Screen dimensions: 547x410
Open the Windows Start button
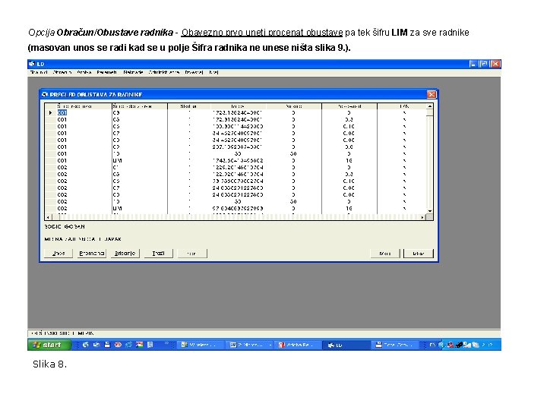point(49,345)
